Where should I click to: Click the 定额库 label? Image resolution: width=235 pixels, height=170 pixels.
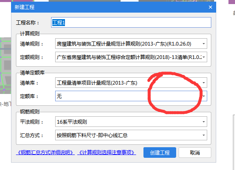click(29, 96)
